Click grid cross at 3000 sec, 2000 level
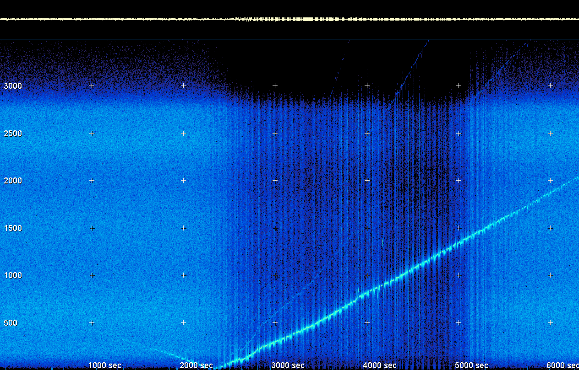Image resolution: width=579 pixels, height=370 pixels. click(275, 180)
